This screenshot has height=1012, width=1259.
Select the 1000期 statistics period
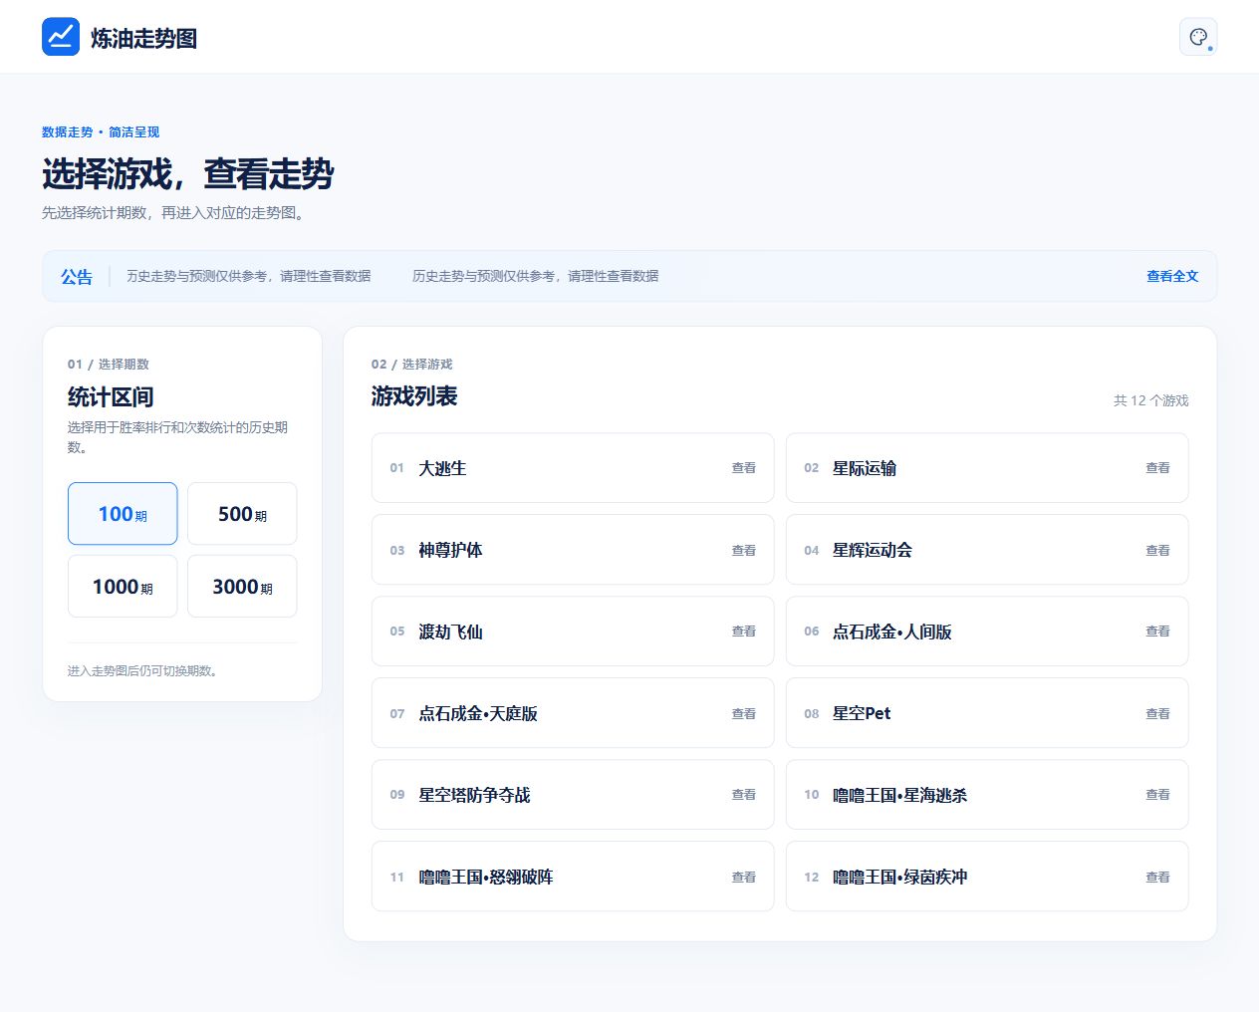[x=123, y=587]
